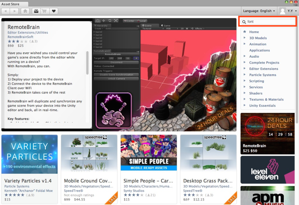Image resolution: width=299 pixels, height=205 pixels.
Task: Open the Editor Extensions category
Action: pos(263,69)
